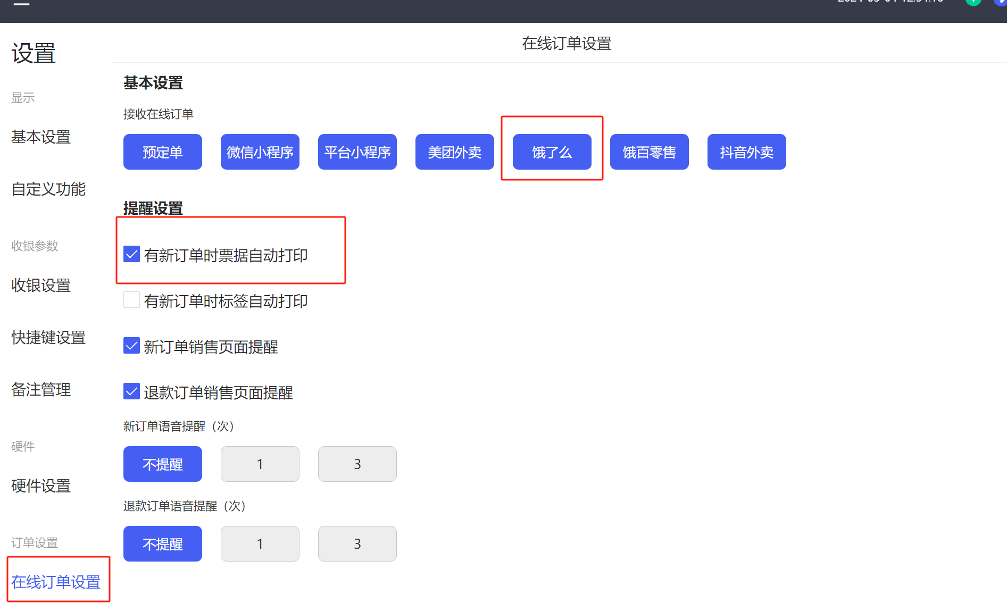Toggle the 抖音外卖 order channel
The height and width of the screenshot is (611, 1007).
pos(746,152)
